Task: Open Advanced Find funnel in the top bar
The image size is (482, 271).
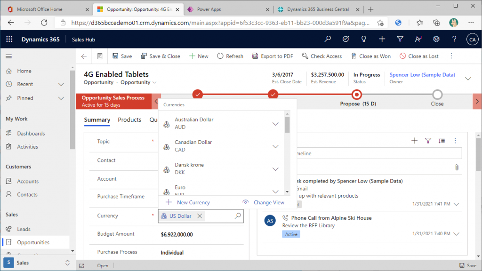Action: (400, 39)
